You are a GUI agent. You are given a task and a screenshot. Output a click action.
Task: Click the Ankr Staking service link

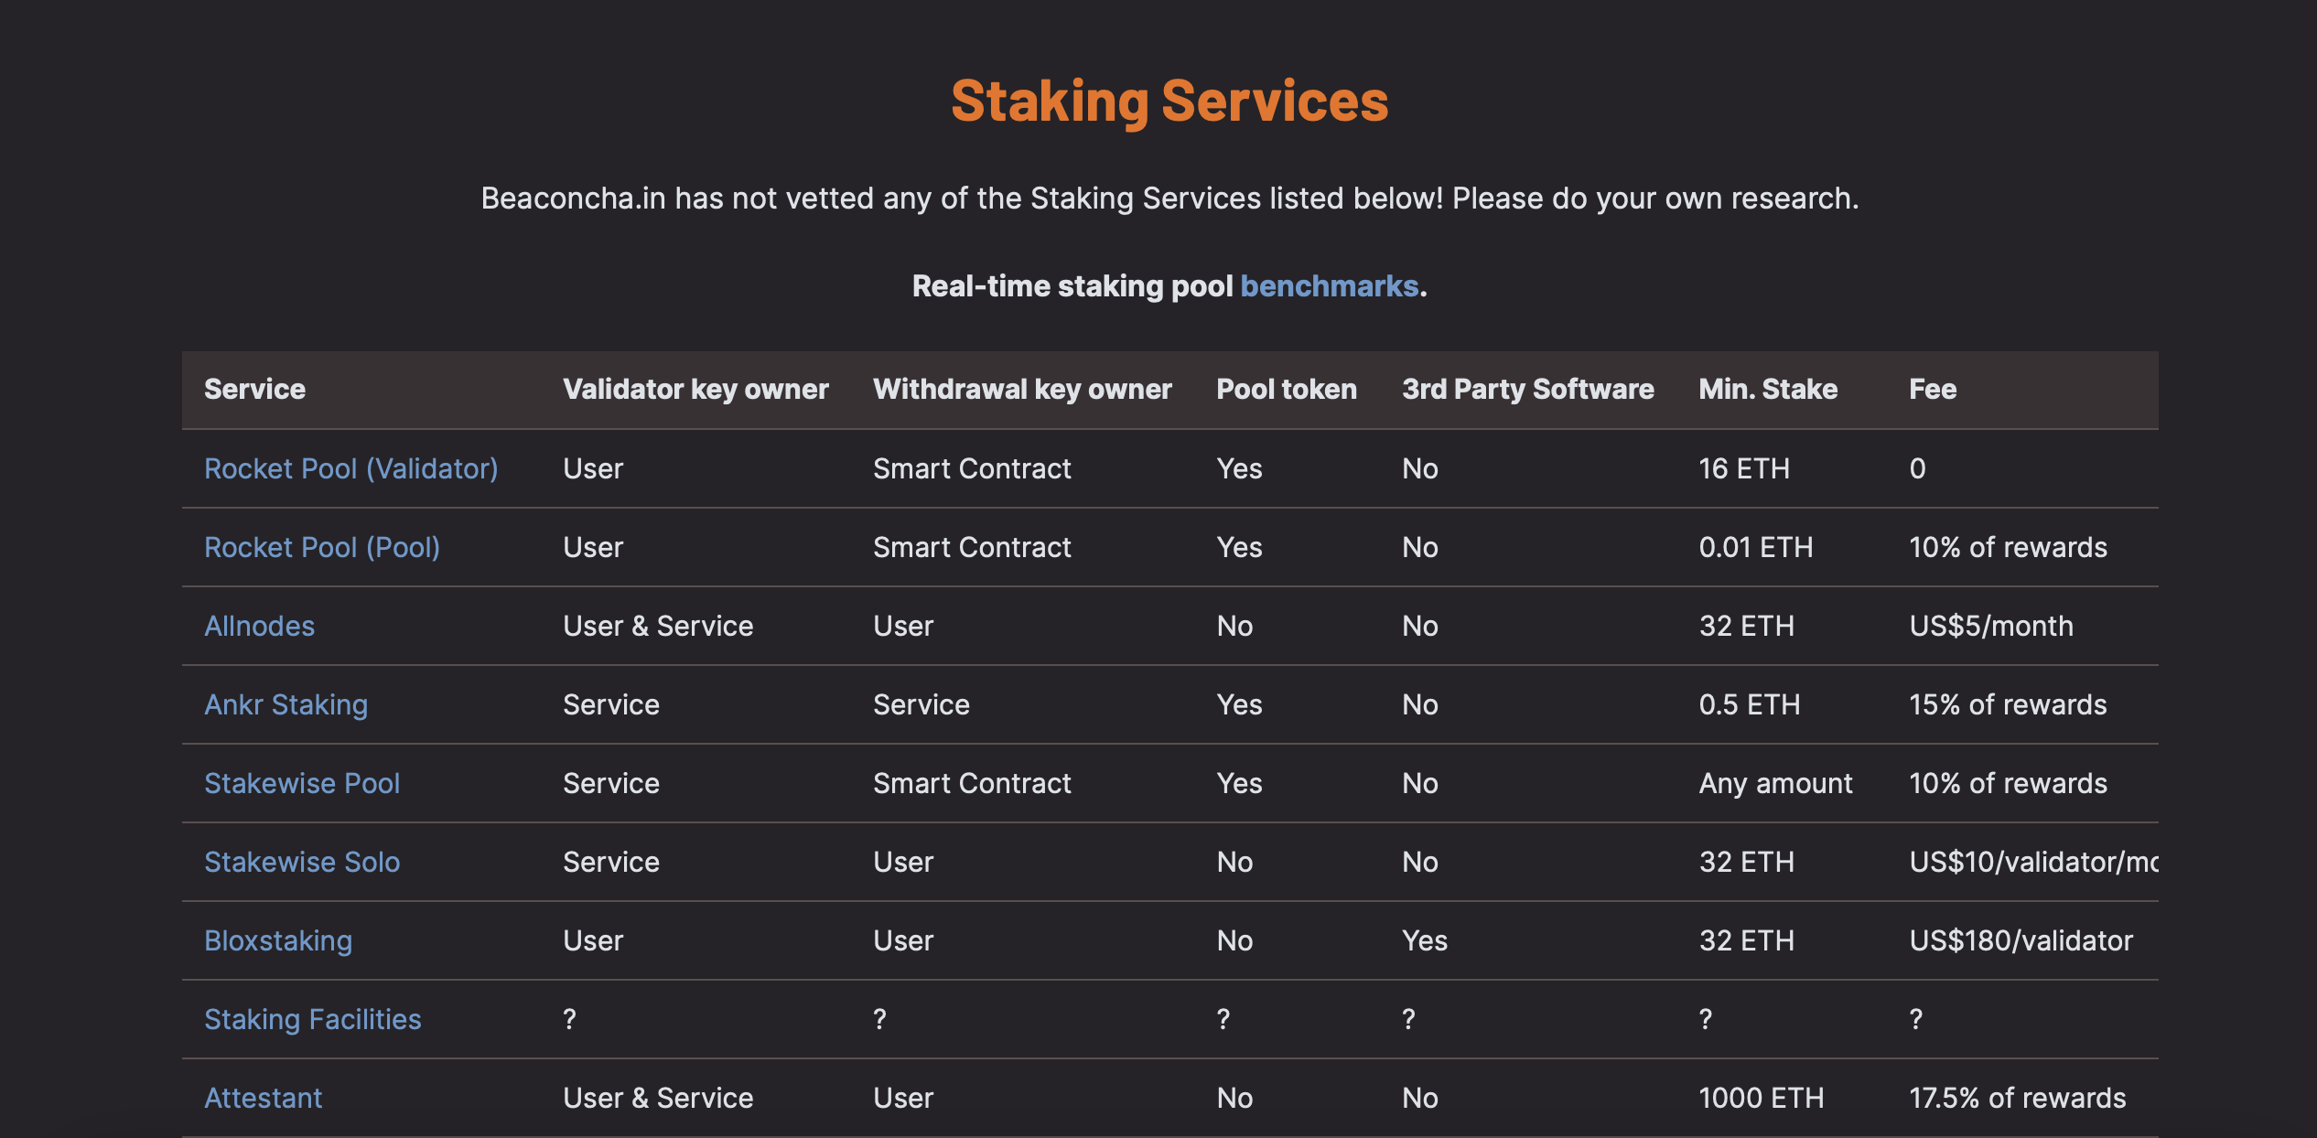click(x=286, y=703)
